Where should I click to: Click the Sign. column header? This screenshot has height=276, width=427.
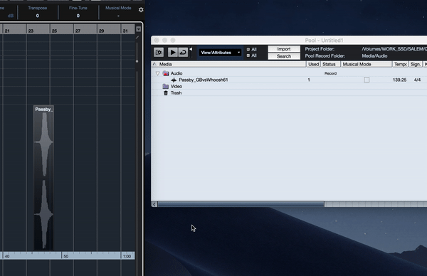416,64
